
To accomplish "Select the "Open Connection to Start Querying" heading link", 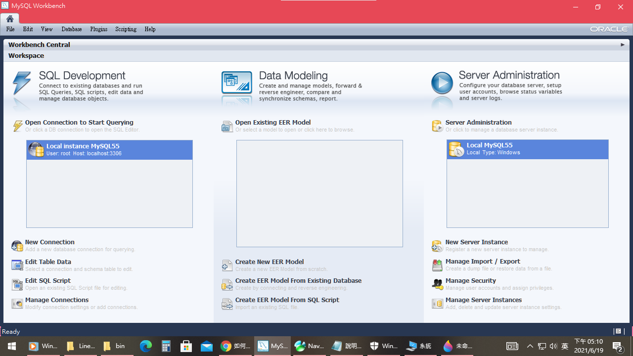I will click(x=79, y=123).
